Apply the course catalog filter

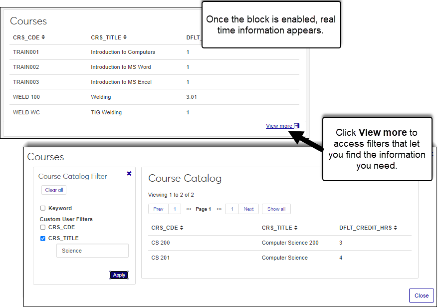[x=119, y=275]
